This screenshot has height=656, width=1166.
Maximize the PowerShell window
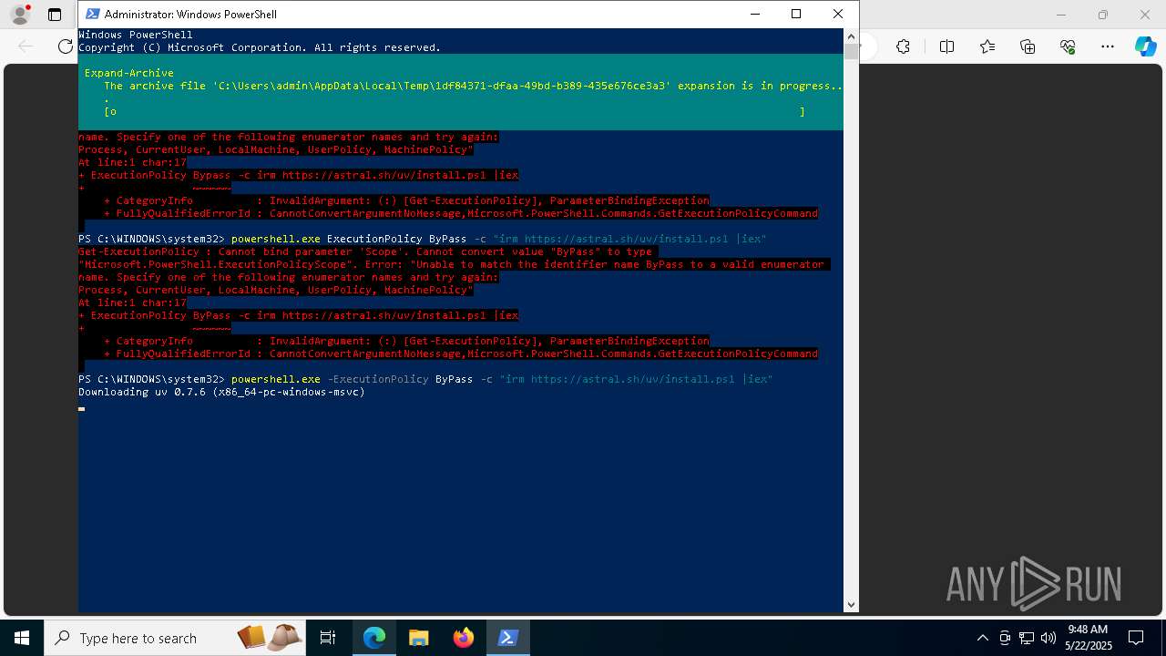[796, 14]
